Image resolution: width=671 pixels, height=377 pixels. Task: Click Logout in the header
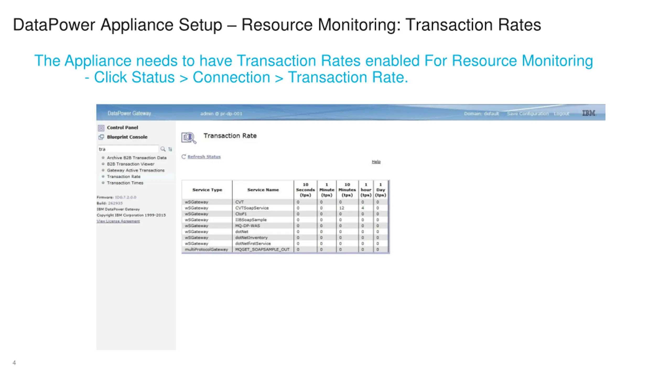[x=561, y=114]
